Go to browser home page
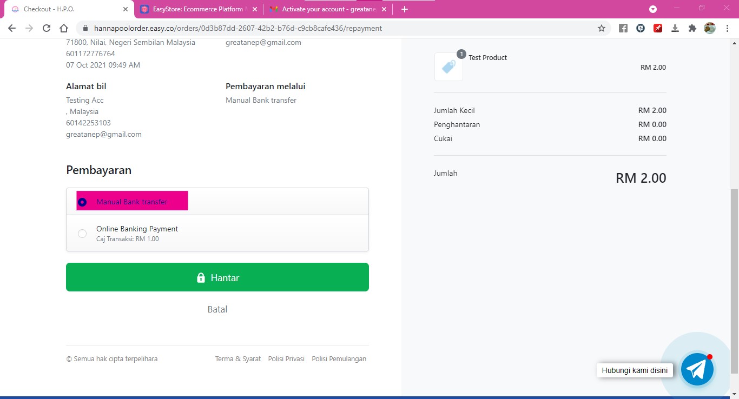 [x=64, y=28]
